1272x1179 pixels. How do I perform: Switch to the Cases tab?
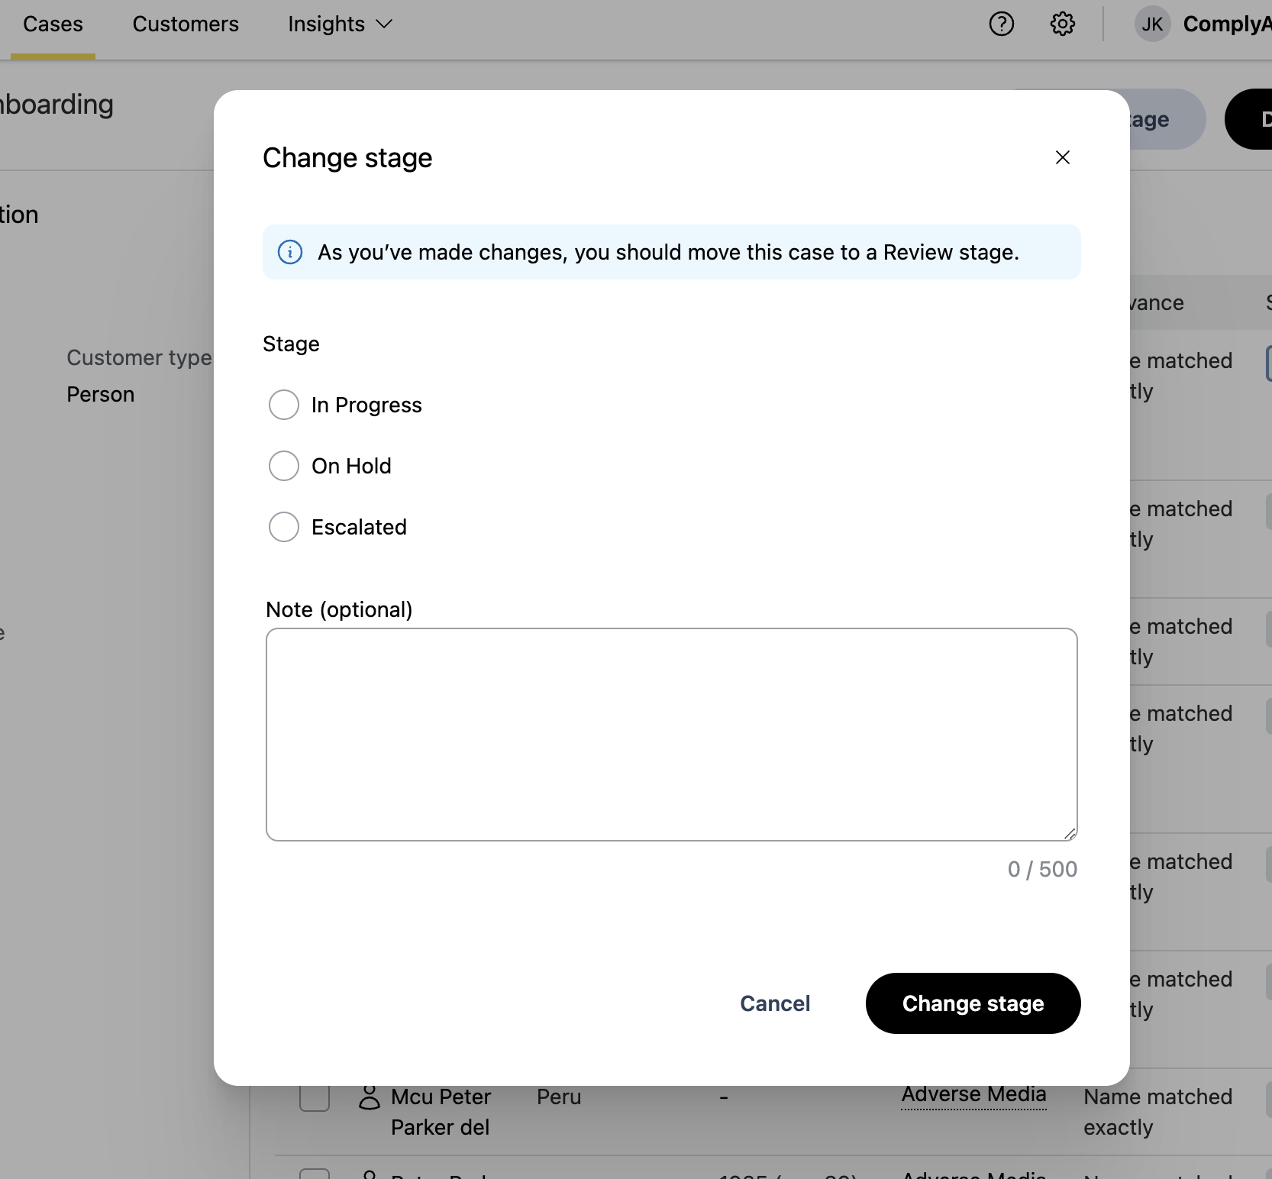click(x=53, y=24)
